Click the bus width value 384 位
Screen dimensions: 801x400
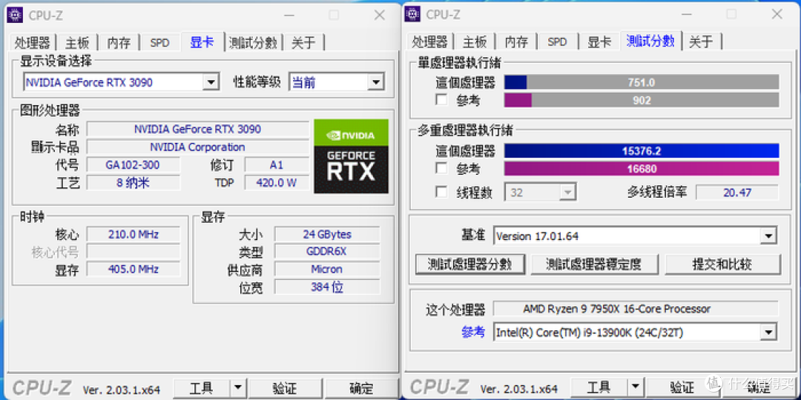[327, 287]
